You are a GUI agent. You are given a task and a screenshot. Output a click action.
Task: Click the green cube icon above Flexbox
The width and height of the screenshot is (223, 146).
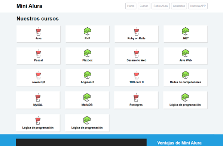coord(87,53)
